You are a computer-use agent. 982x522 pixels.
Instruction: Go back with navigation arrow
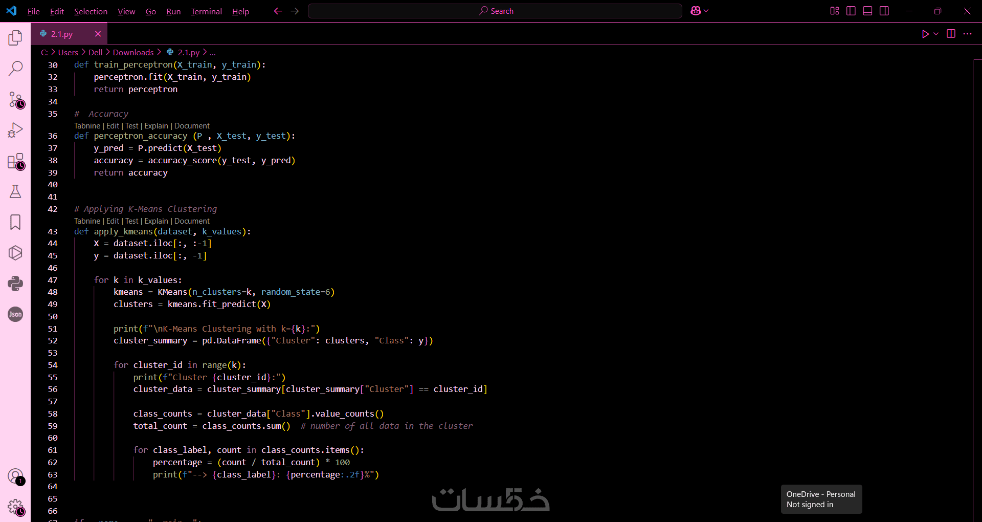click(278, 11)
